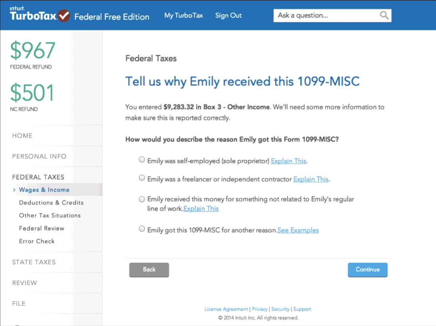
Task: Go to HOME in sidebar
Action: pos(22,136)
